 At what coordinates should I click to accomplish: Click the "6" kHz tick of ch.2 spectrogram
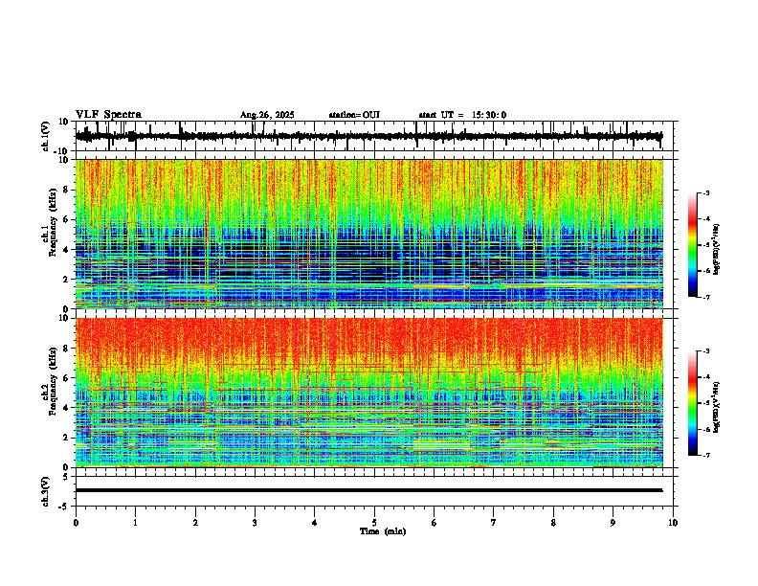pos(66,377)
